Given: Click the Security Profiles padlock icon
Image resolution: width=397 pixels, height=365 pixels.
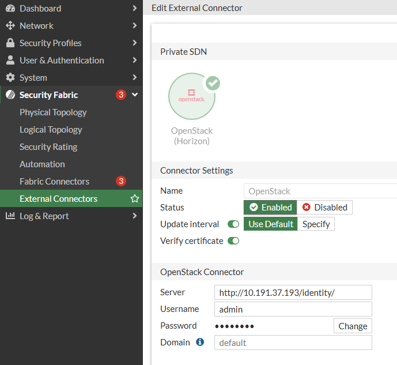Looking at the screenshot, I should (10, 43).
